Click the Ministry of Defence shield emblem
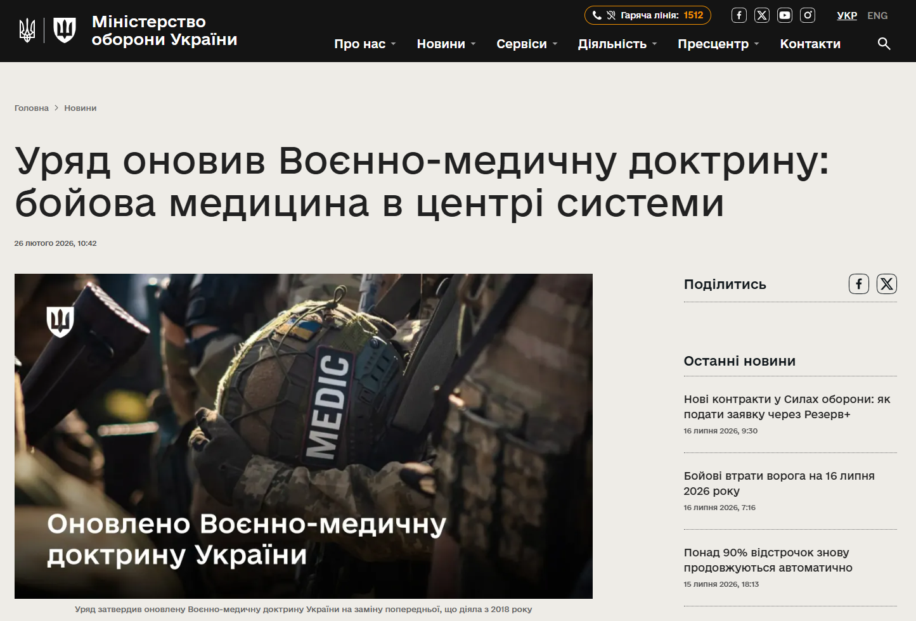The width and height of the screenshot is (916, 621). click(64, 30)
